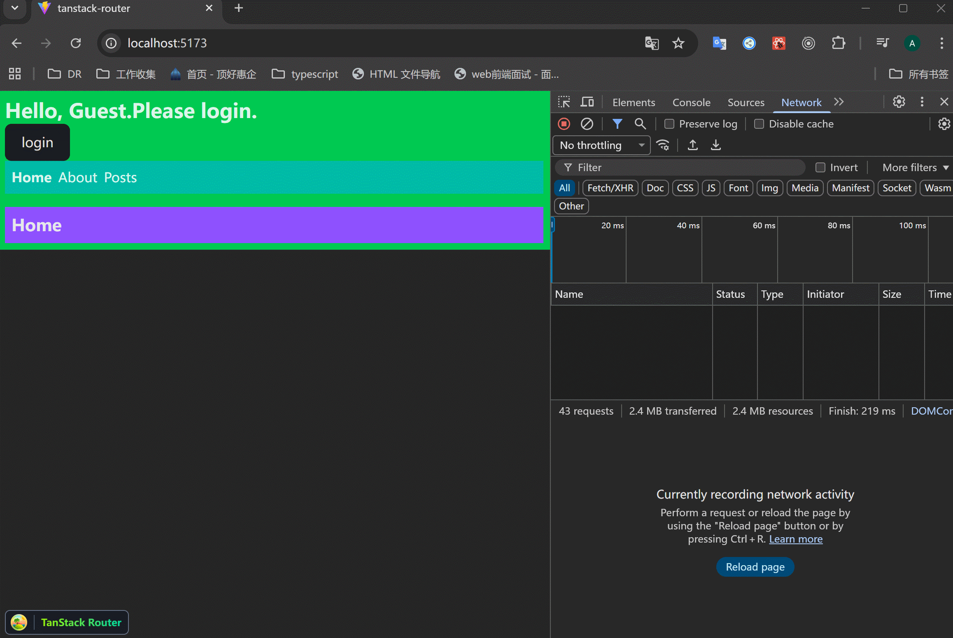Screen dimensions: 953x638
Task: Click the export HAR download icon
Action: (x=716, y=145)
